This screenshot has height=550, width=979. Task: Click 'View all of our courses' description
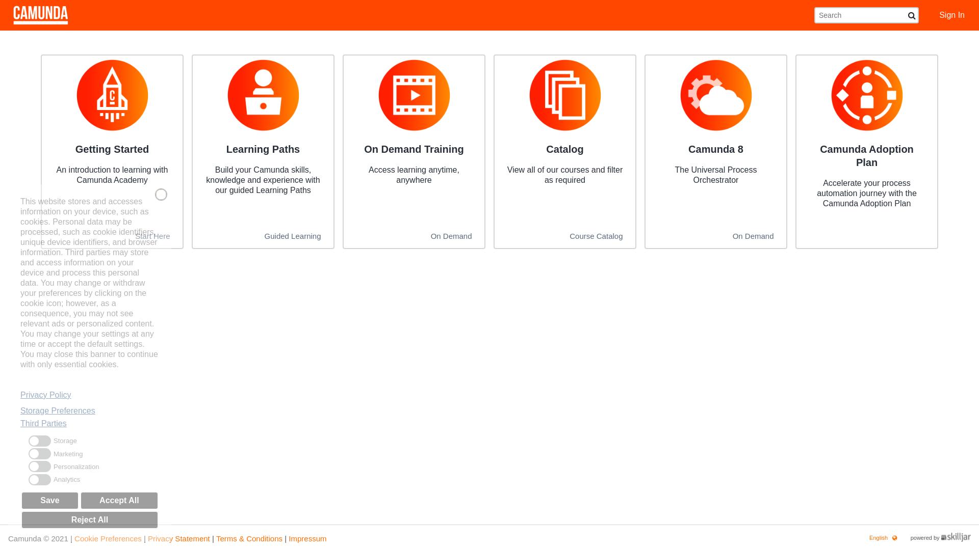coord(565,175)
